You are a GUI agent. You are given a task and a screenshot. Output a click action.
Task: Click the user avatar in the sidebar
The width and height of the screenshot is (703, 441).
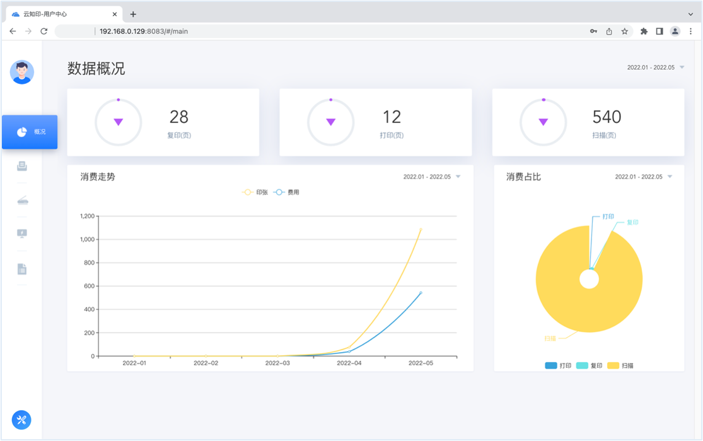(22, 73)
